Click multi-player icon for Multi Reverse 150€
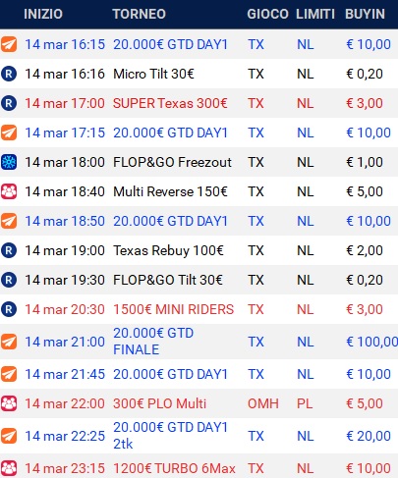398x478 pixels. coord(9,191)
